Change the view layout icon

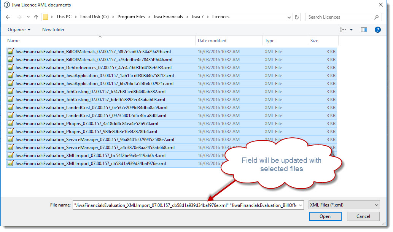click(343, 30)
